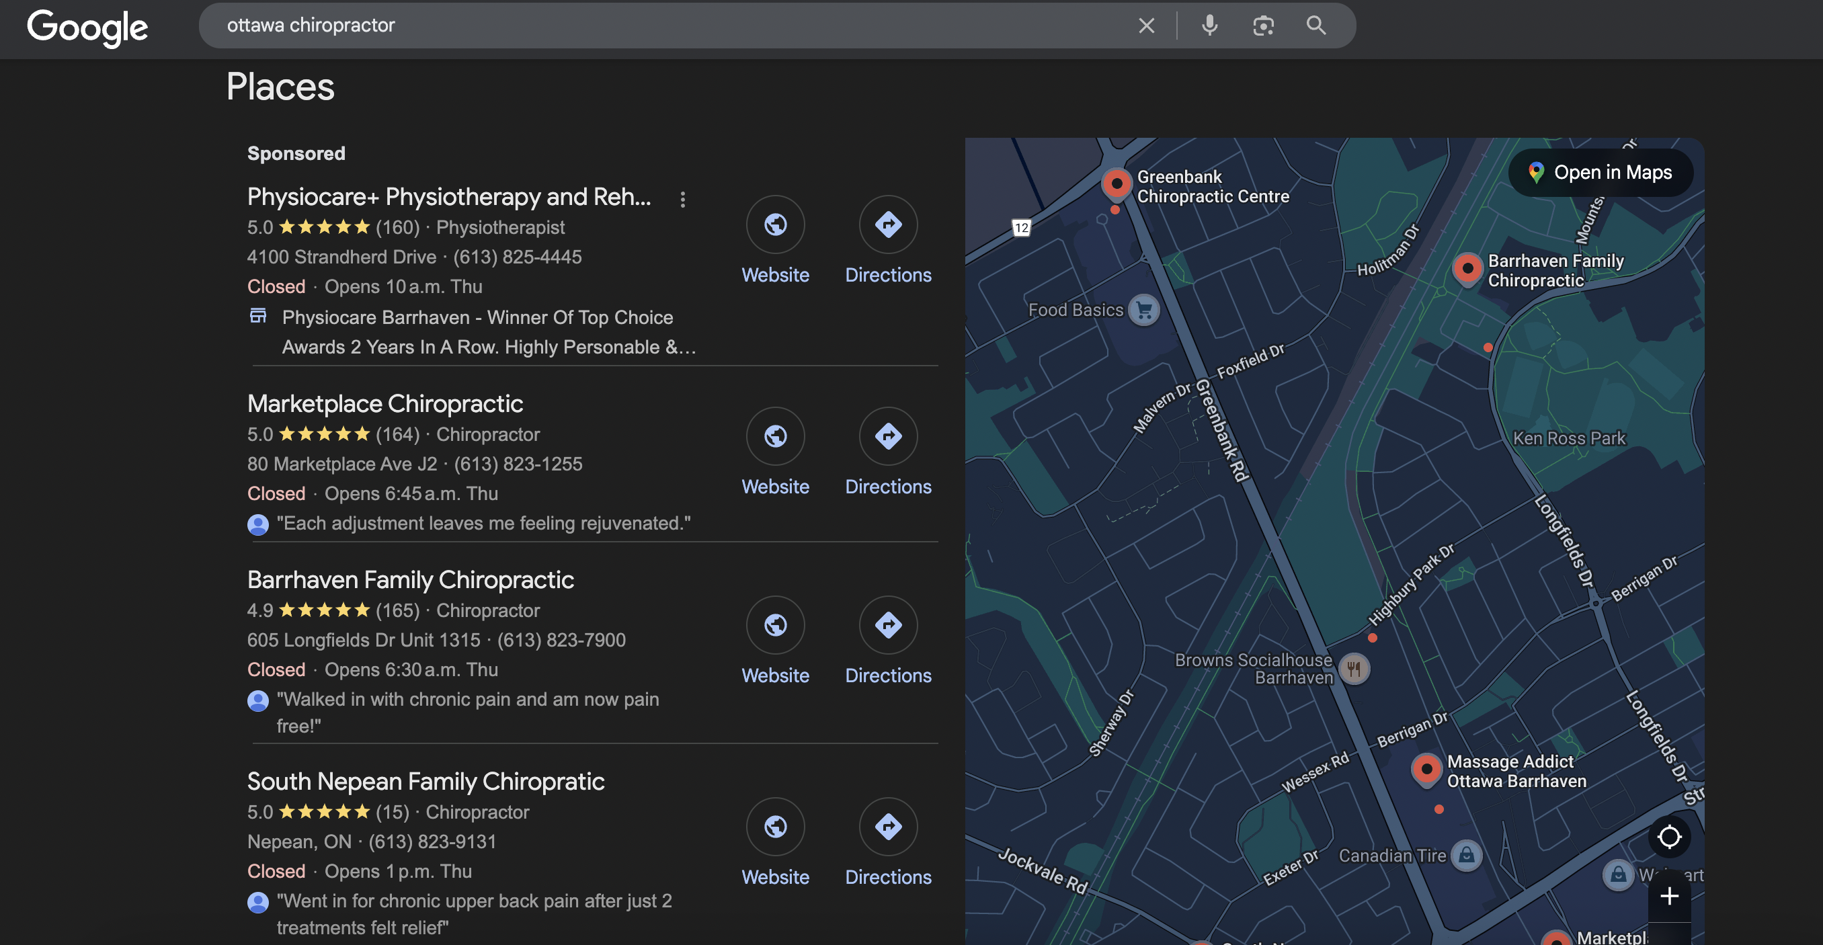Click address 80 Marketplace Ave J2
1823x945 pixels.
pyautogui.click(x=341, y=464)
